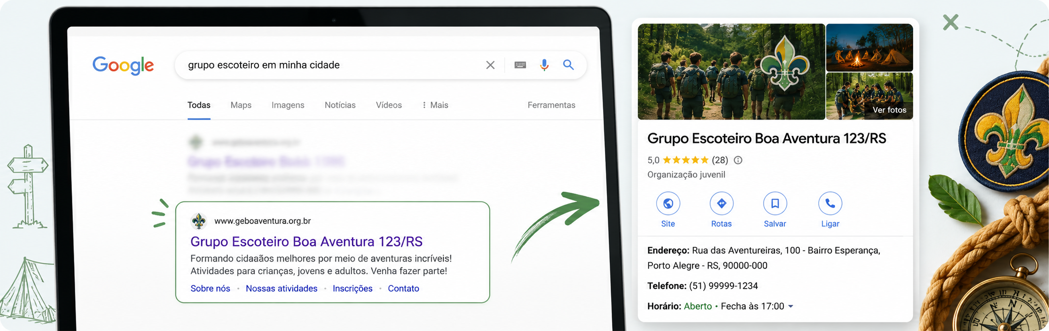
Task: Open the (28) reviews count
Action: pyautogui.click(x=720, y=160)
